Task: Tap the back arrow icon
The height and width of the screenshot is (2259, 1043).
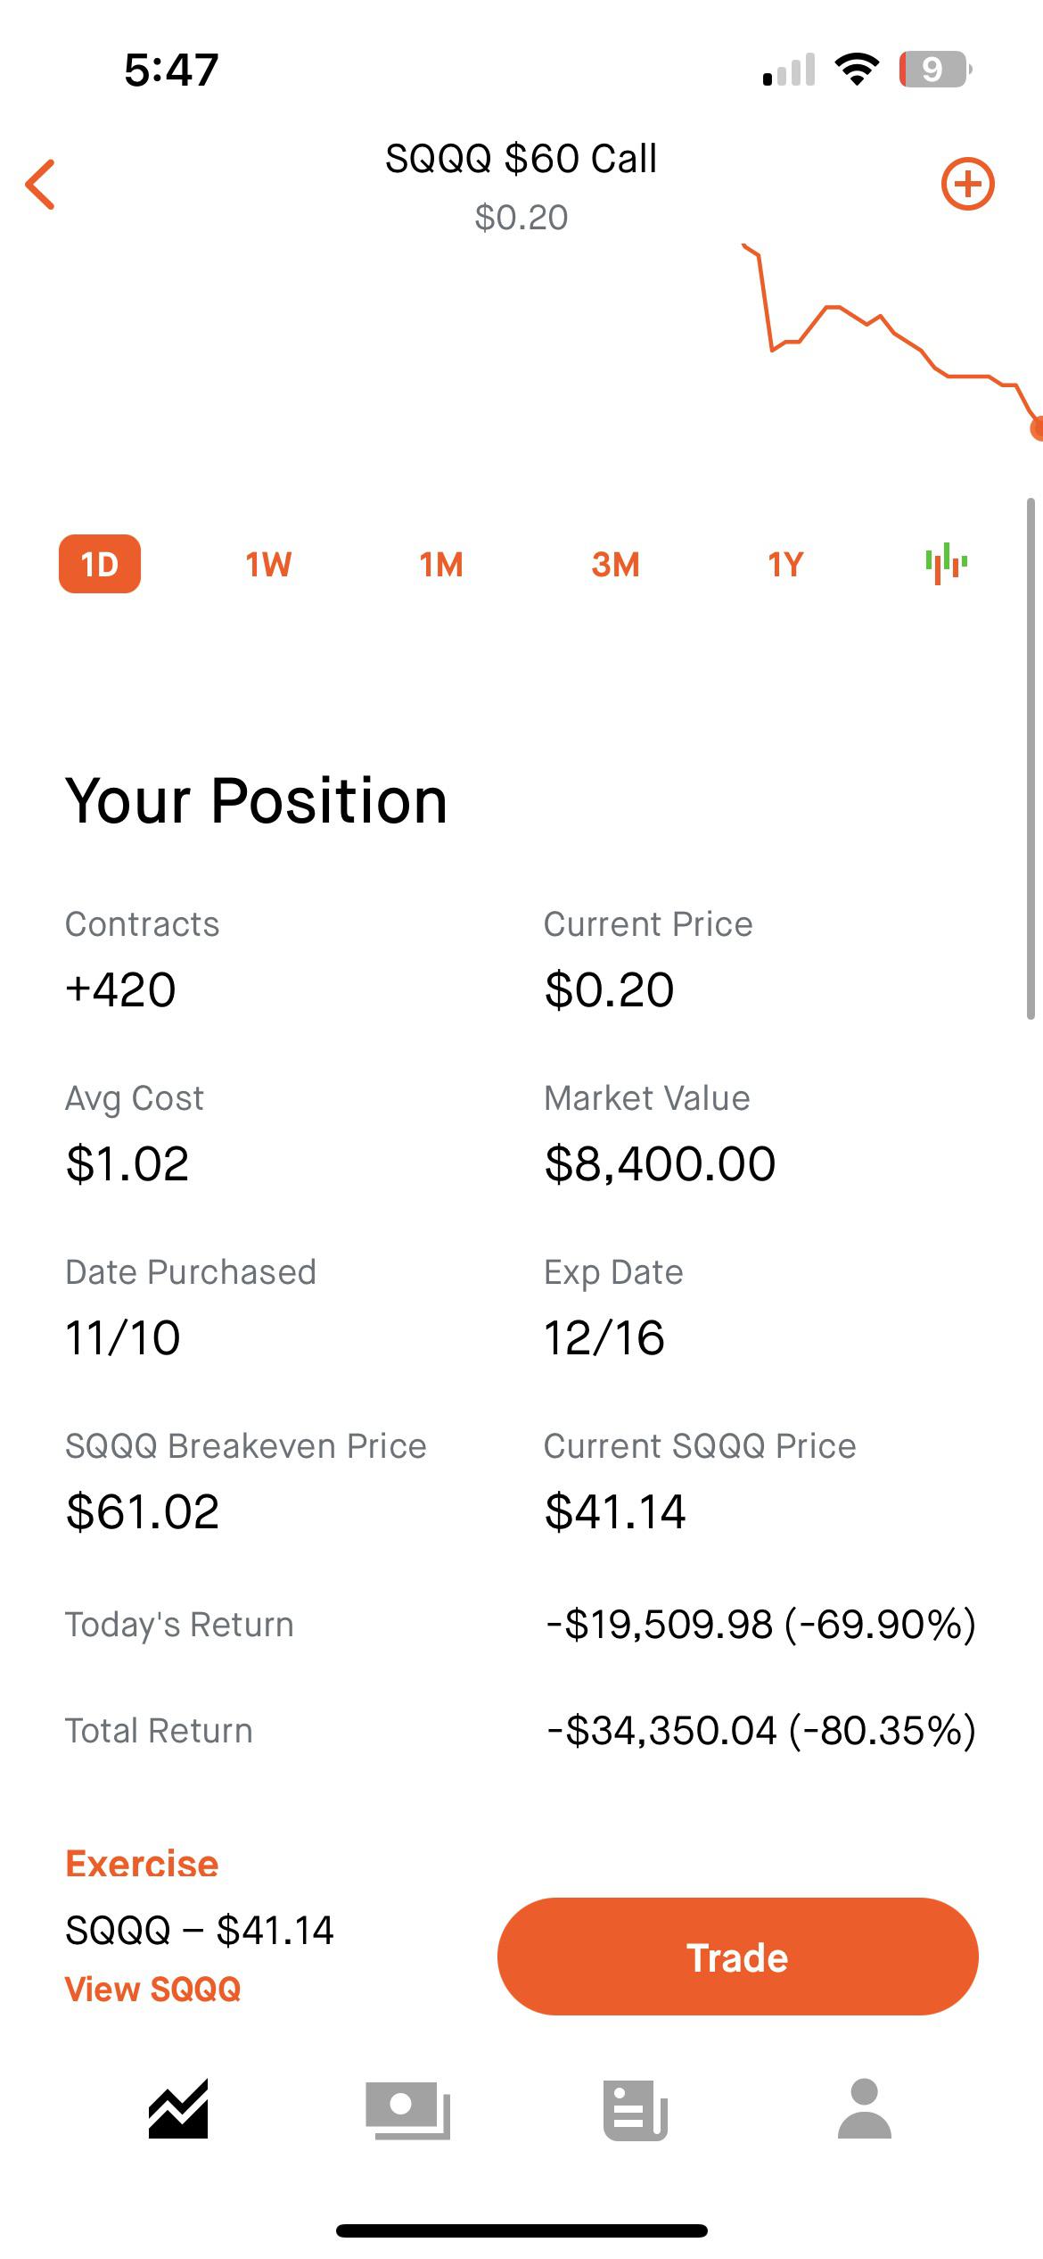Action: tap(41, 185)
